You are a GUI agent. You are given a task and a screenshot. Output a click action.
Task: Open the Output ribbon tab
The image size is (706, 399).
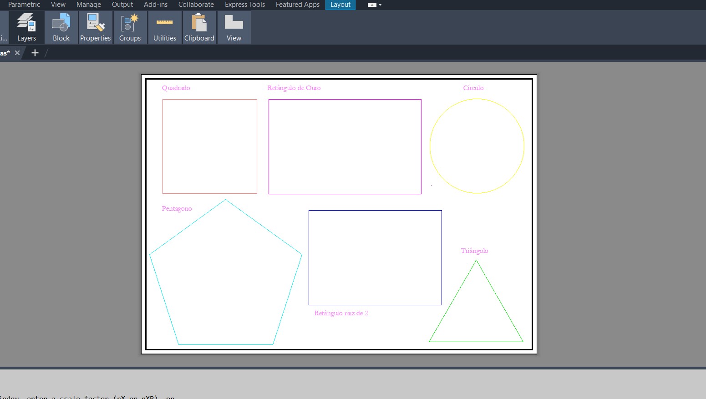pyautogui.click(x=122, y=5)
